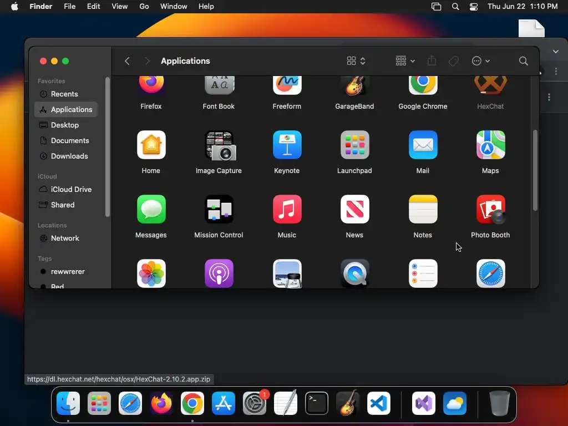Select the Reminders app icon
The height and width of the screenshot is (426, 568).
[423, 273]
